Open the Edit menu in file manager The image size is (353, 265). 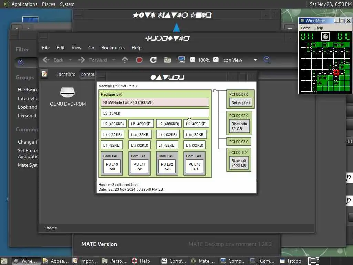61,48
